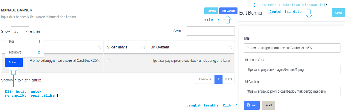This screenshot has height=111, width=345.
Task: Click the Title input field
Action: coord(292,48)
